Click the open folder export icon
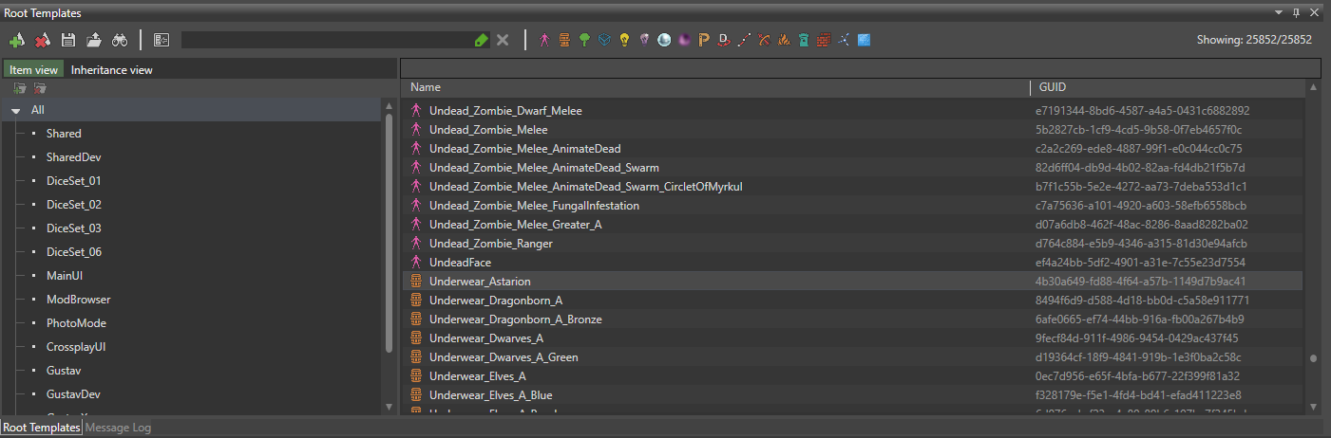Viewport: 1331px width, 438px height. [x=94, y=40]
